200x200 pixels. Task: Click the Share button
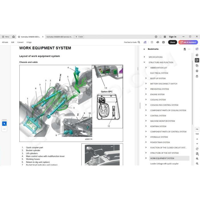[173, 42]
